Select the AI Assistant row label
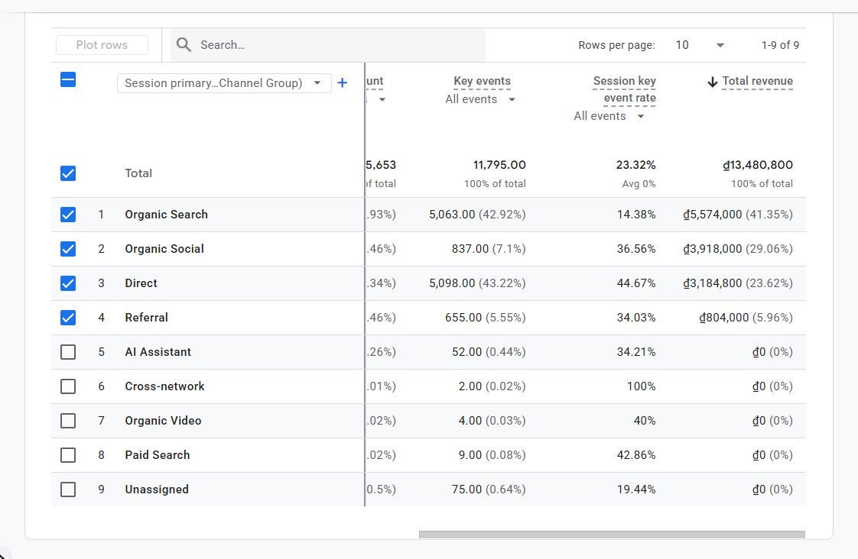 coord(158,352)
